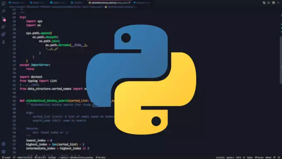Change end of line sequence via LF

(x=244, y=158)
